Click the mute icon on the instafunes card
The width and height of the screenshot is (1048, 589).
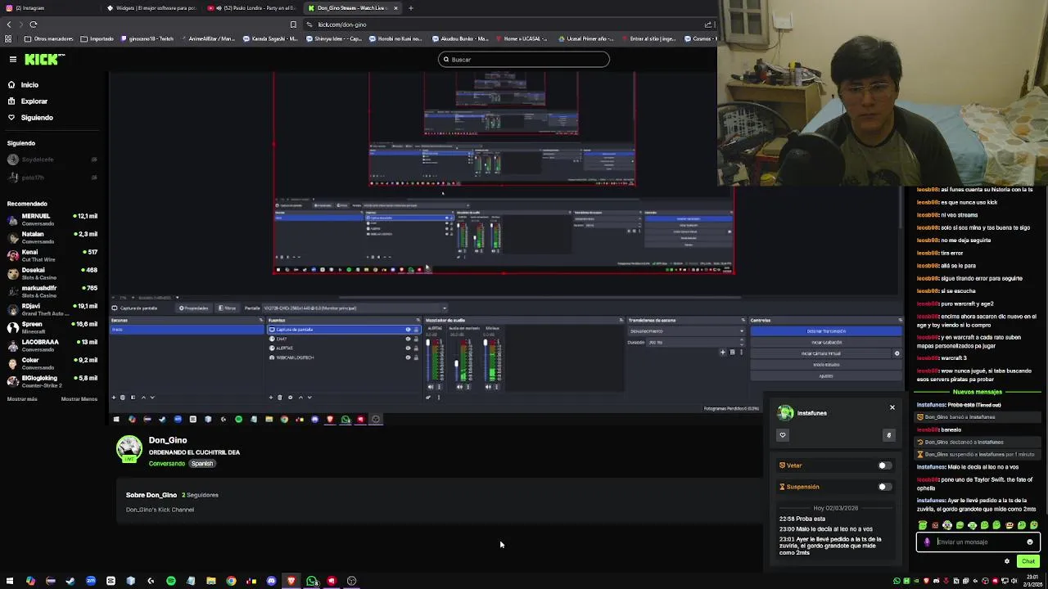pyautogui.click(x=888, y=435)
